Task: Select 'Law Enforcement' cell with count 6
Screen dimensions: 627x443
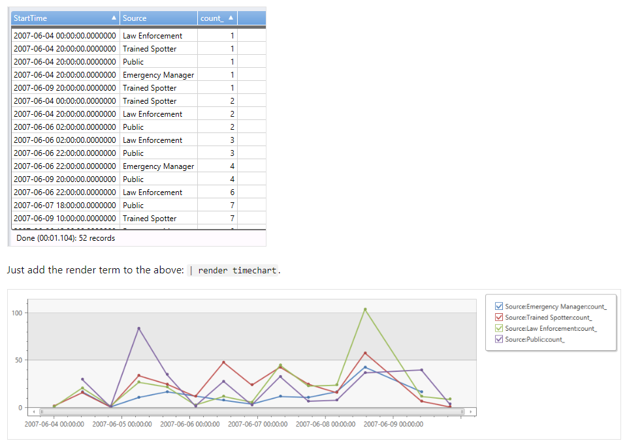Action: click(x=159, y=192)
